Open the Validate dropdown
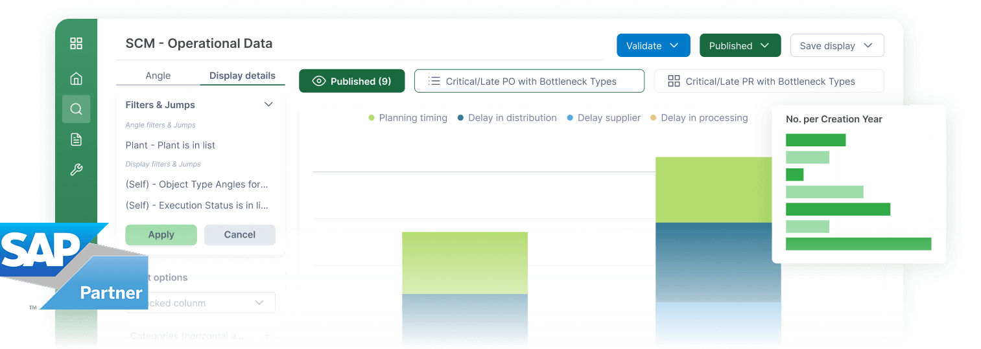981x349 pixels. point(653,46)
